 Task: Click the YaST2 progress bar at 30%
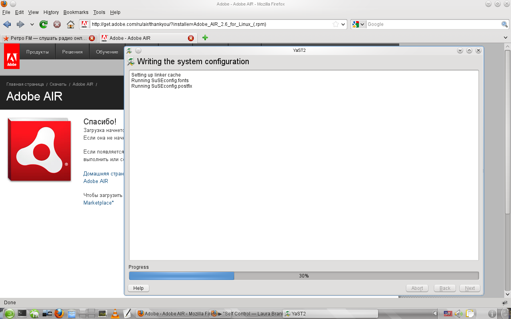[x=304, y=276]
